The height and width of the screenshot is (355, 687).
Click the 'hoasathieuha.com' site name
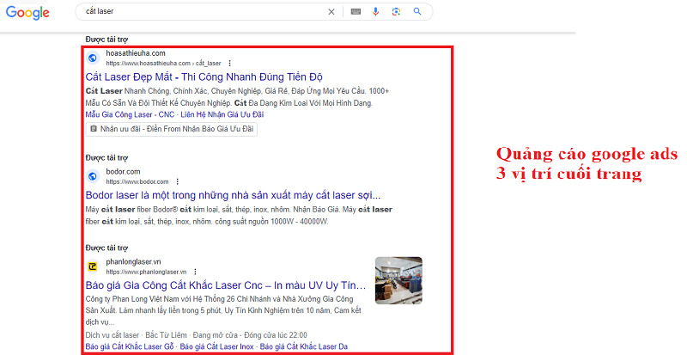(136, 53)
